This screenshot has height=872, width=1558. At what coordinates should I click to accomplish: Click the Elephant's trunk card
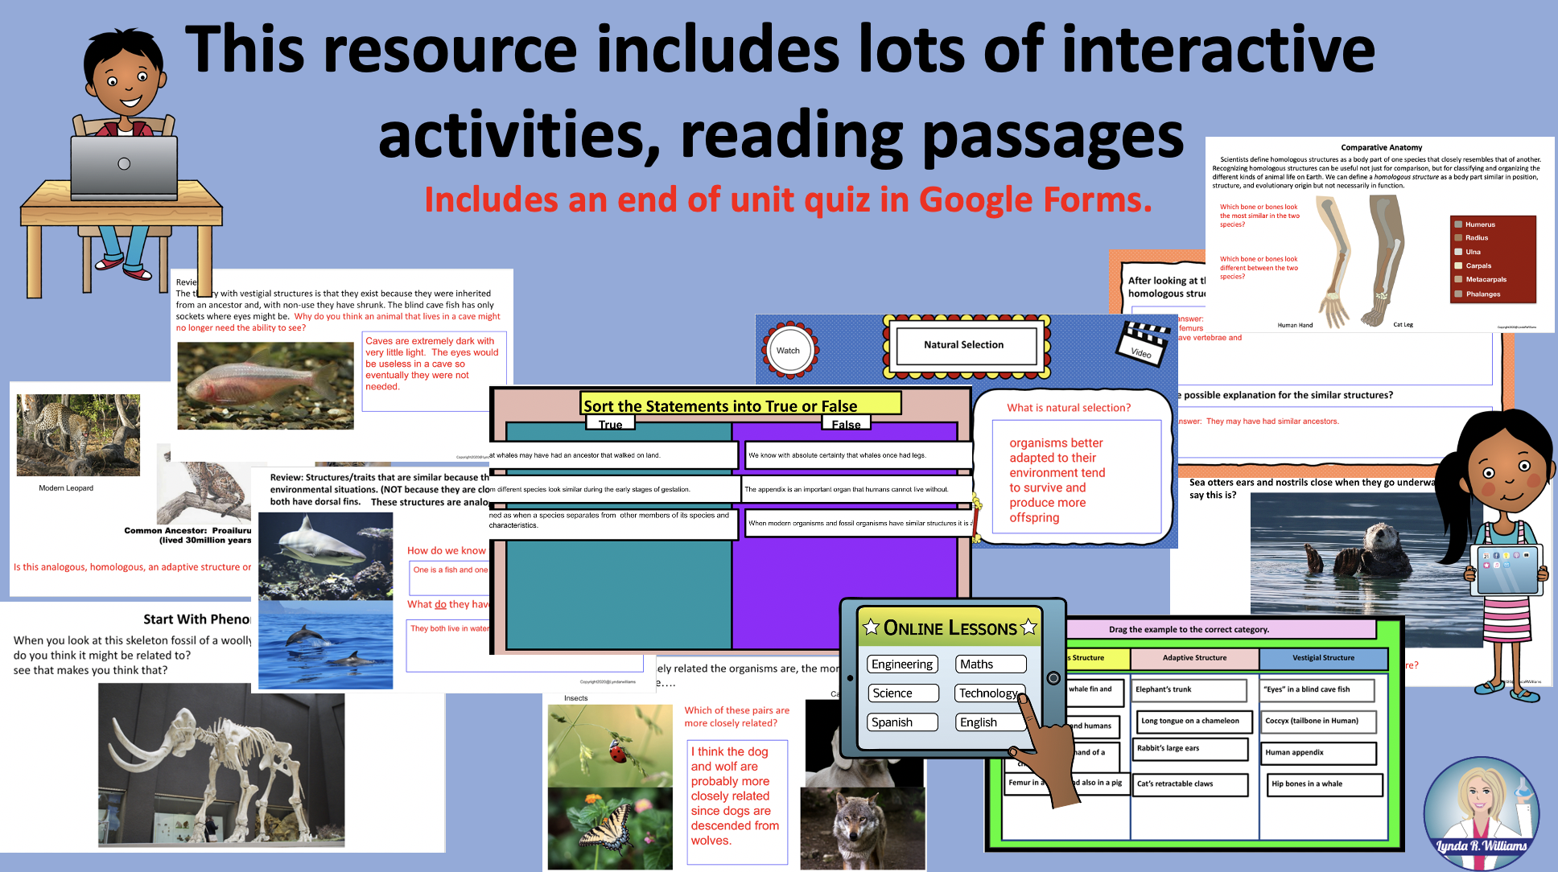(x=1189, y=689)
